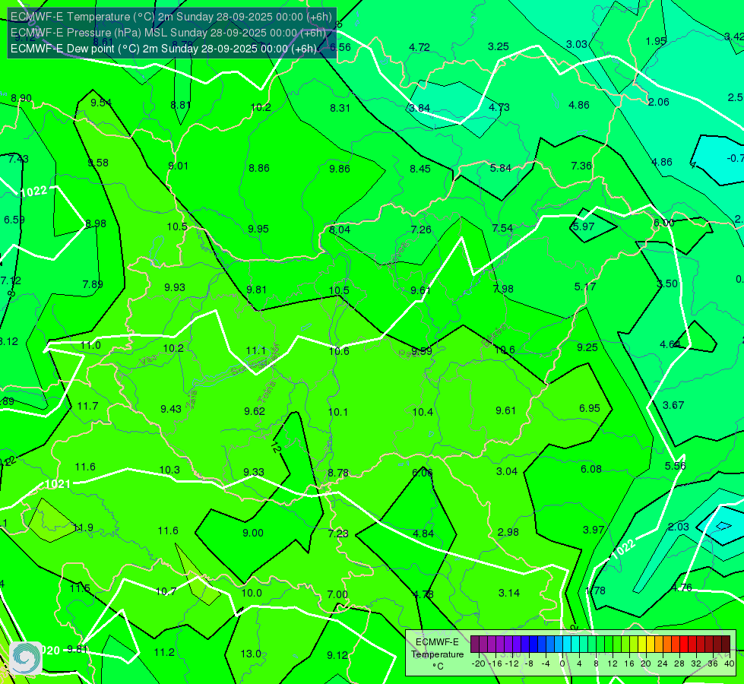Click the temperature value 6.06

click(423, 472)
